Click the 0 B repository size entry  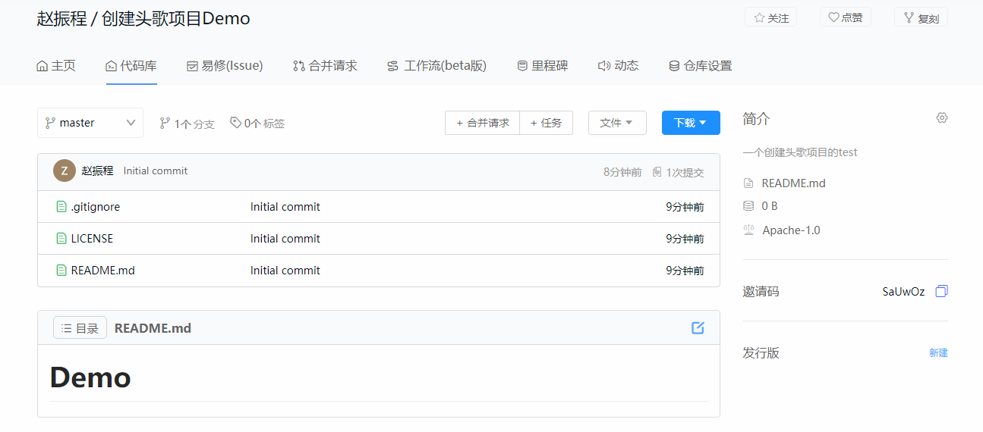(x=770, y=206)
